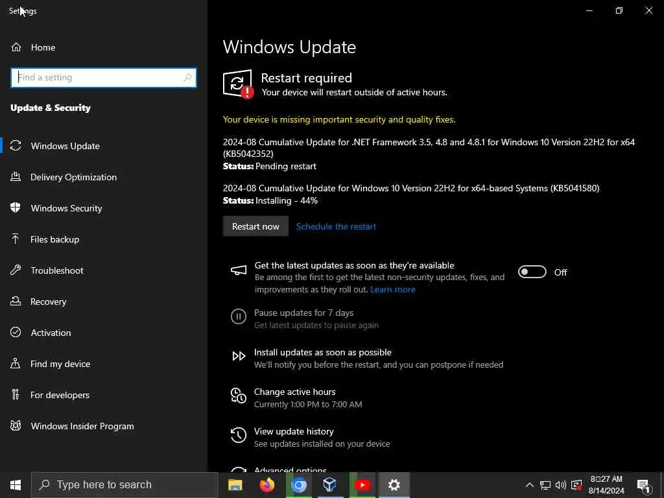
Task: Click the Home icon in sidebar
Action: [x=16, y=47]
